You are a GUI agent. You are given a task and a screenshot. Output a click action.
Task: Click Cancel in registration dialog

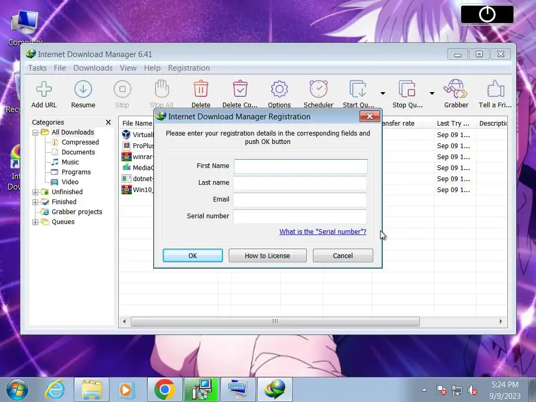[343, 255]
